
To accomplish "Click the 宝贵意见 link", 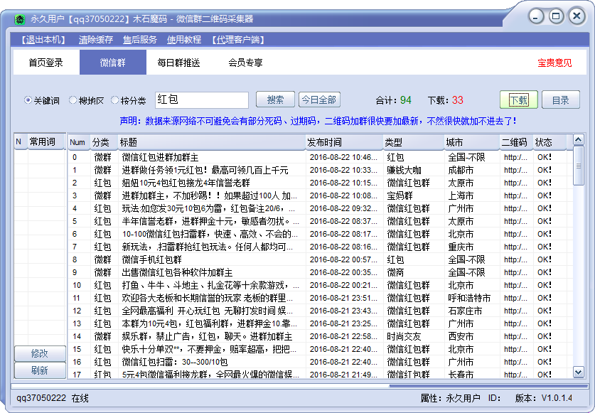I will 554,63.
